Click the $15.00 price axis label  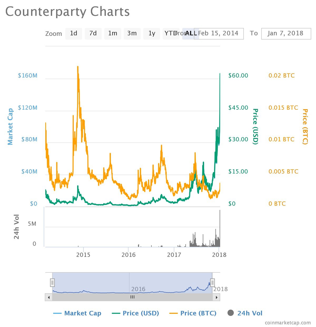point(238,171)
